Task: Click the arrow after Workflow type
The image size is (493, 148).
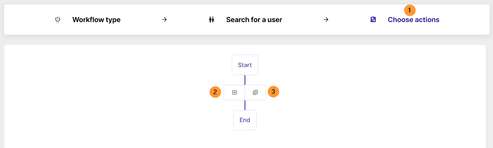Action: [164, 19]
